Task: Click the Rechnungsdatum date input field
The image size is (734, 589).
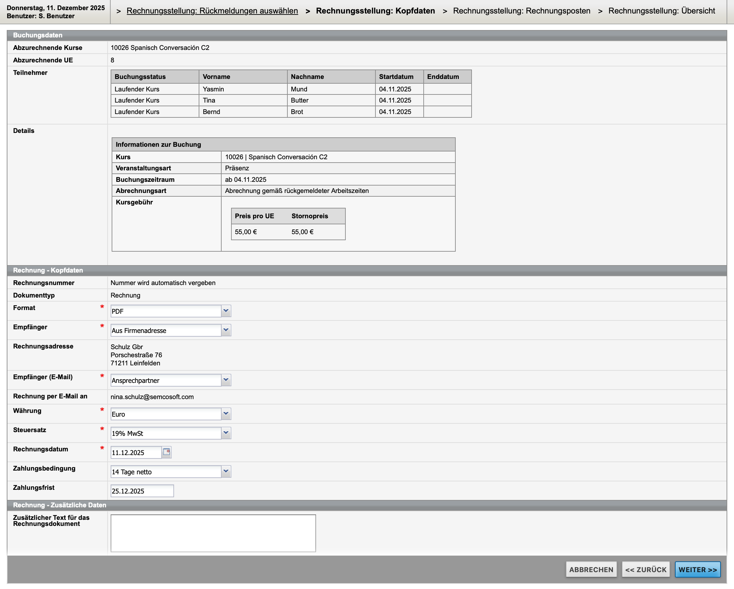Action: coord(136,452)
